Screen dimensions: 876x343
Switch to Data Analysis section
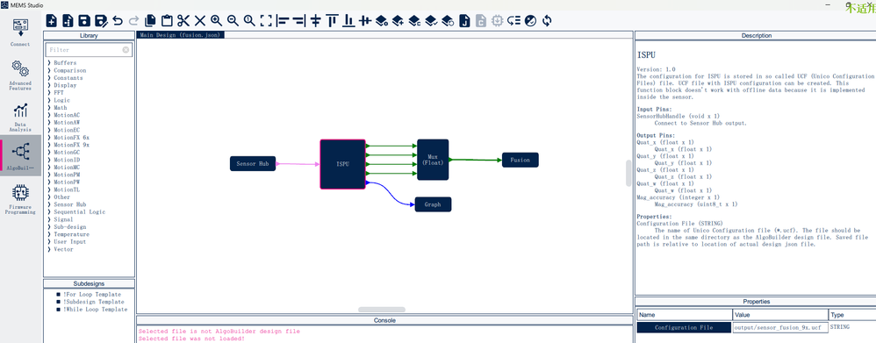20,117
